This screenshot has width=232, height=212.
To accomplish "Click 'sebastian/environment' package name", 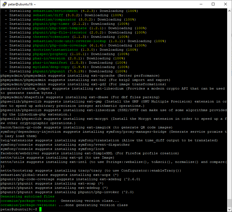I will pos(55,11).
